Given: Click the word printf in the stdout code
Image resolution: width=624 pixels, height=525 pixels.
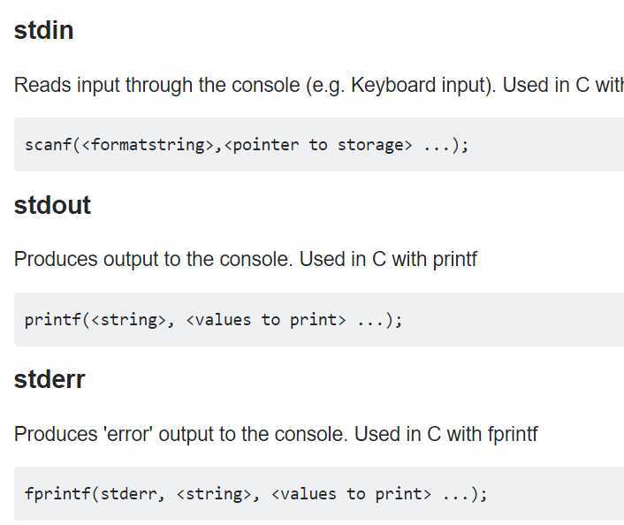Looking at the screenshot, I should [x=53, y=320].
